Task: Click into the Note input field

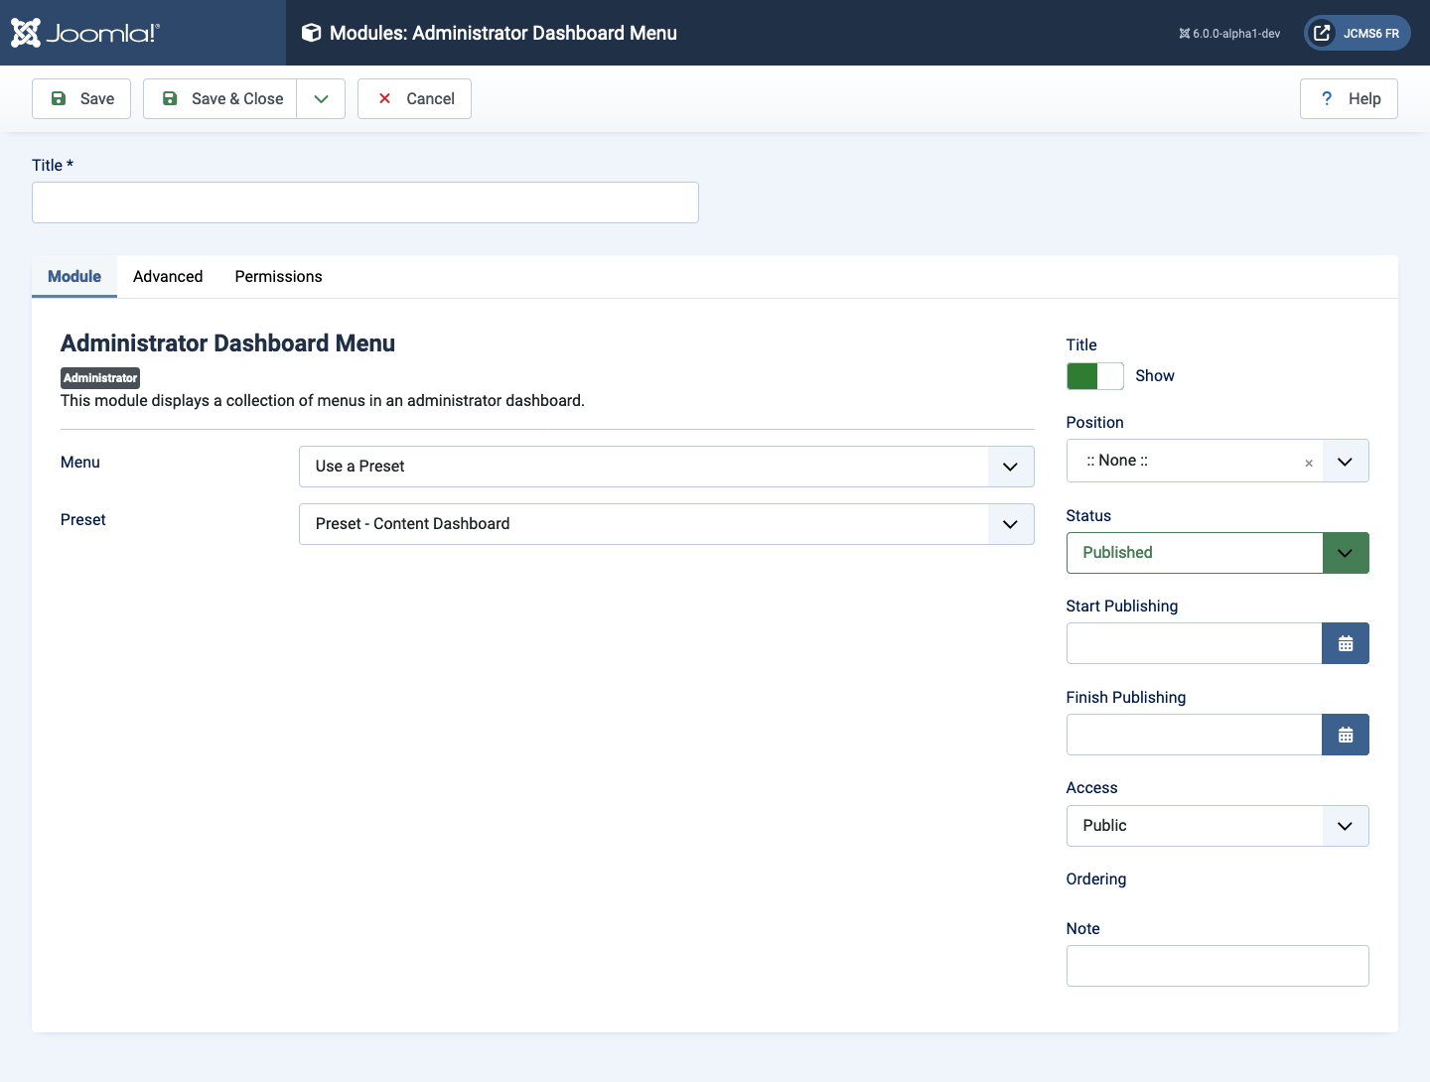Action: click(1217, 966)
